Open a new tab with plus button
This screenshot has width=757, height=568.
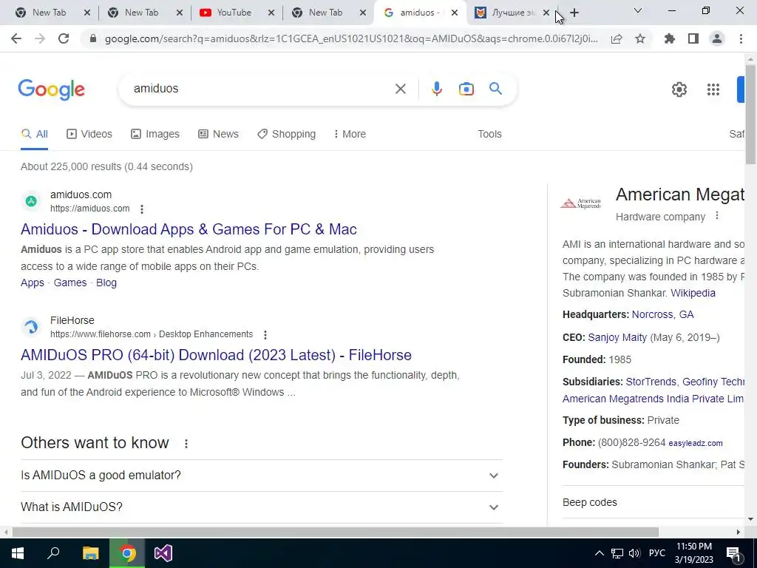[574, 13]
